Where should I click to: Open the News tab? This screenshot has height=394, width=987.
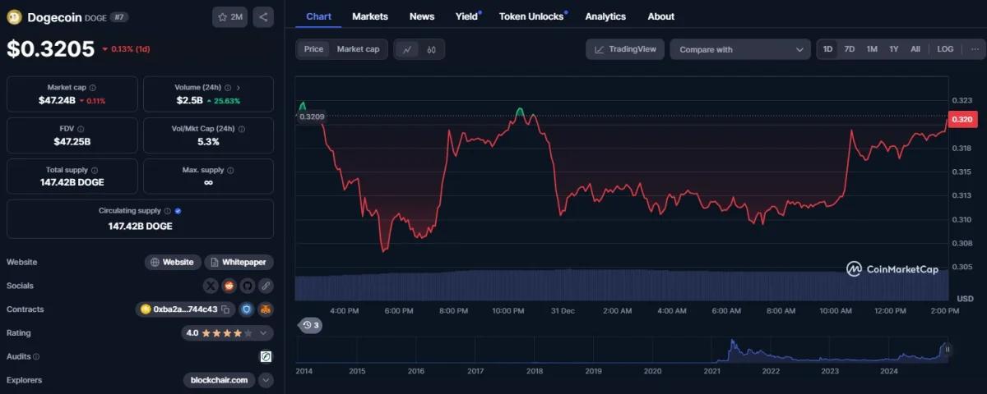tap(422, 16)
